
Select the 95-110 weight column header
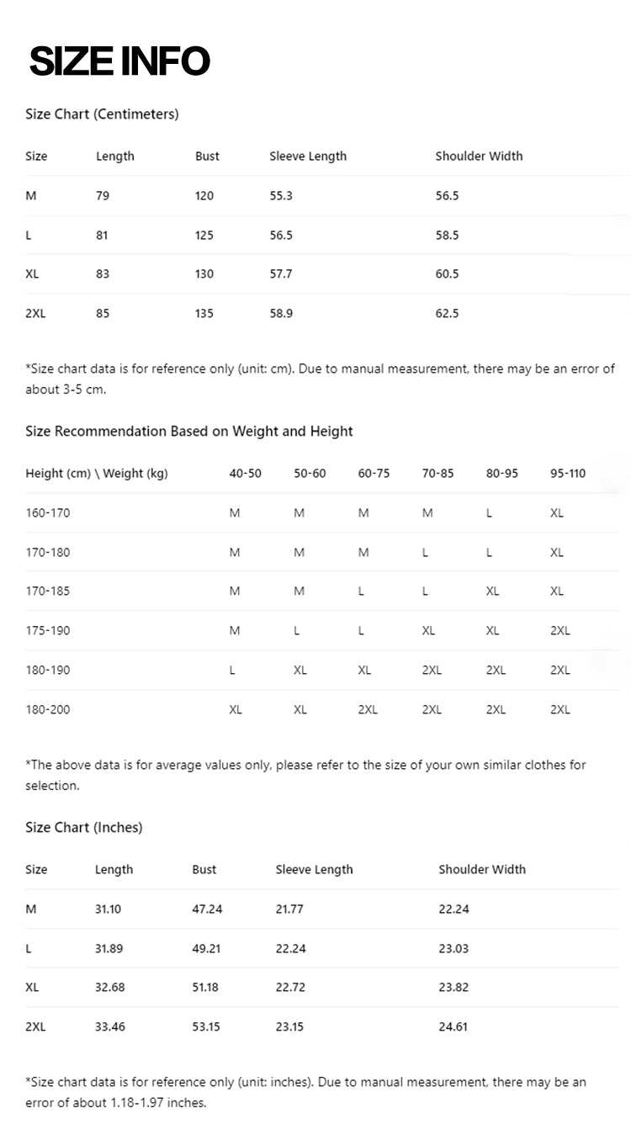568,474
